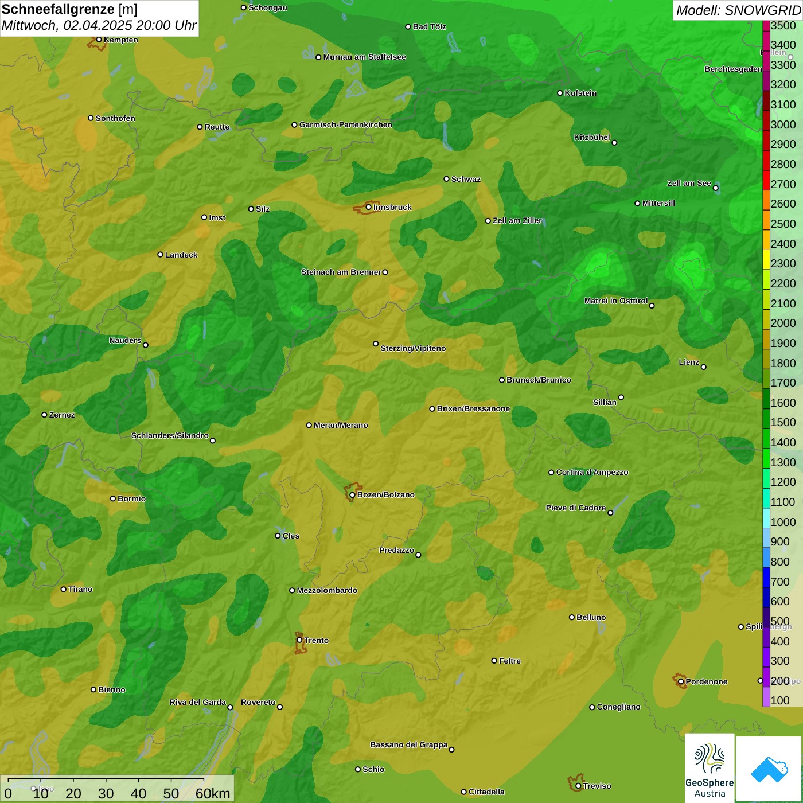This screenshot has width=803, height=803.
Task: Click the date 'Mittwoch, 02.04.2025 20:00 Uhr'
Action: pos(99,25)
